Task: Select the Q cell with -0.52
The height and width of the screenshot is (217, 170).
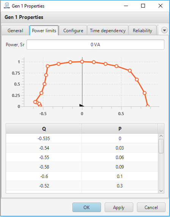Action: point(44,186)
